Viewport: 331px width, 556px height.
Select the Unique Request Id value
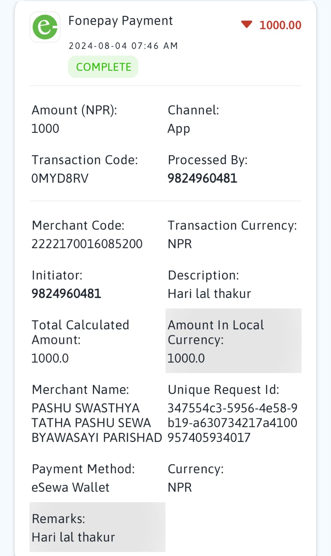233,423
